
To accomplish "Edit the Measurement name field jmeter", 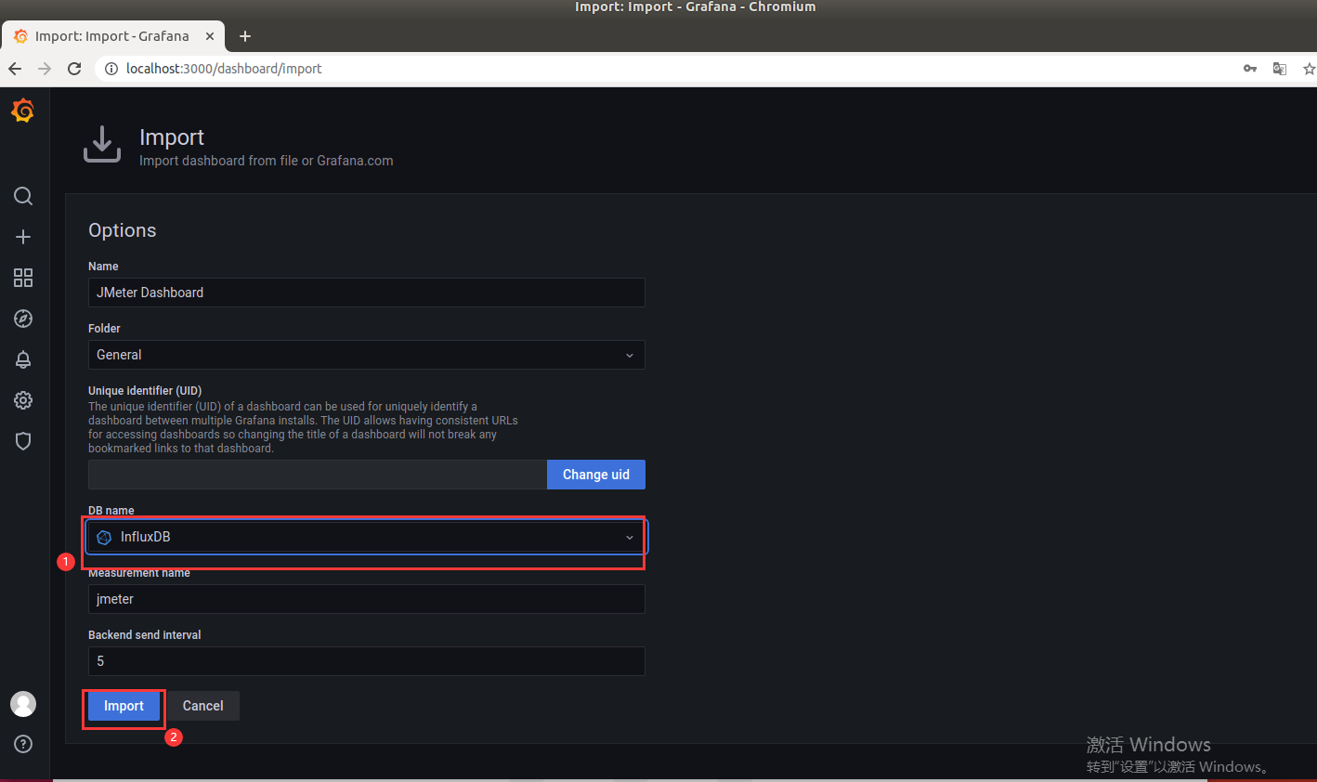I will [366, 599].
